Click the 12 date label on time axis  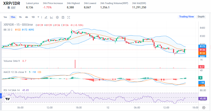point(108,108)
